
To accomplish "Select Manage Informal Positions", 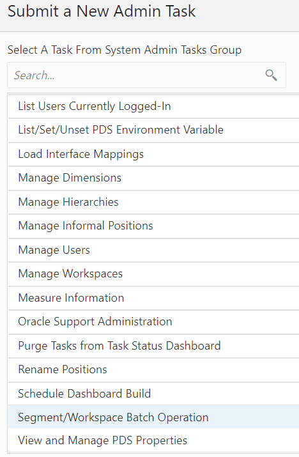I will coord(153,226).
